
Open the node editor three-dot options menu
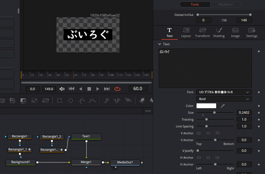148,111
